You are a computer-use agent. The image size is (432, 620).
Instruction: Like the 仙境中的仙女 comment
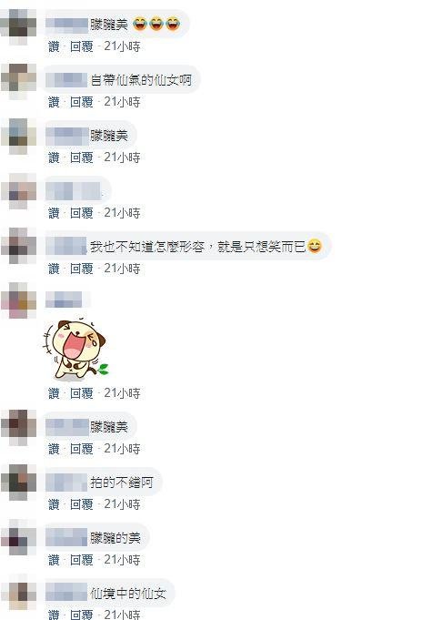(x=54, y=615)
